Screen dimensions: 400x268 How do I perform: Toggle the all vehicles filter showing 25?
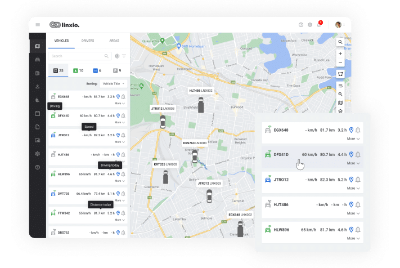(x=59, y=70)
